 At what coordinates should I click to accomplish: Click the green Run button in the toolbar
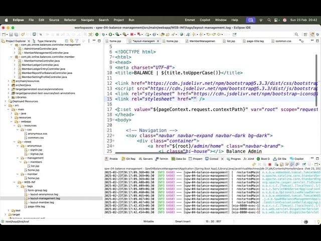[110, 35]
